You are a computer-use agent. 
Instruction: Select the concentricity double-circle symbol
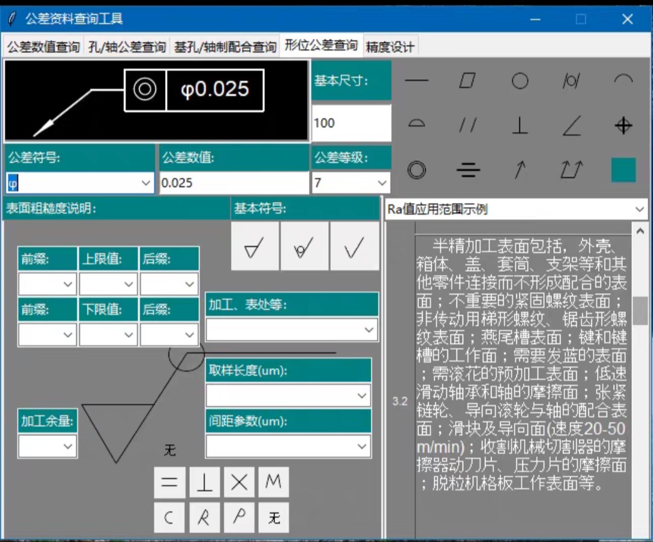coord(417,169)
